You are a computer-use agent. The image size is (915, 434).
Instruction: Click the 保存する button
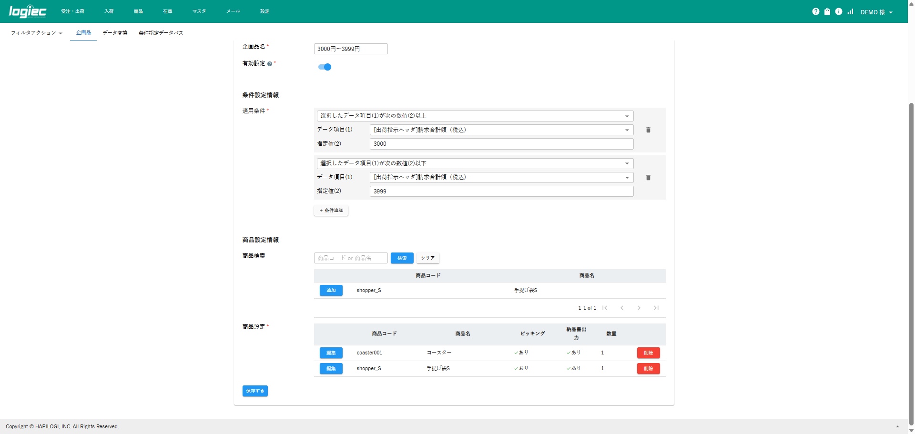click(x=255, y=391)
